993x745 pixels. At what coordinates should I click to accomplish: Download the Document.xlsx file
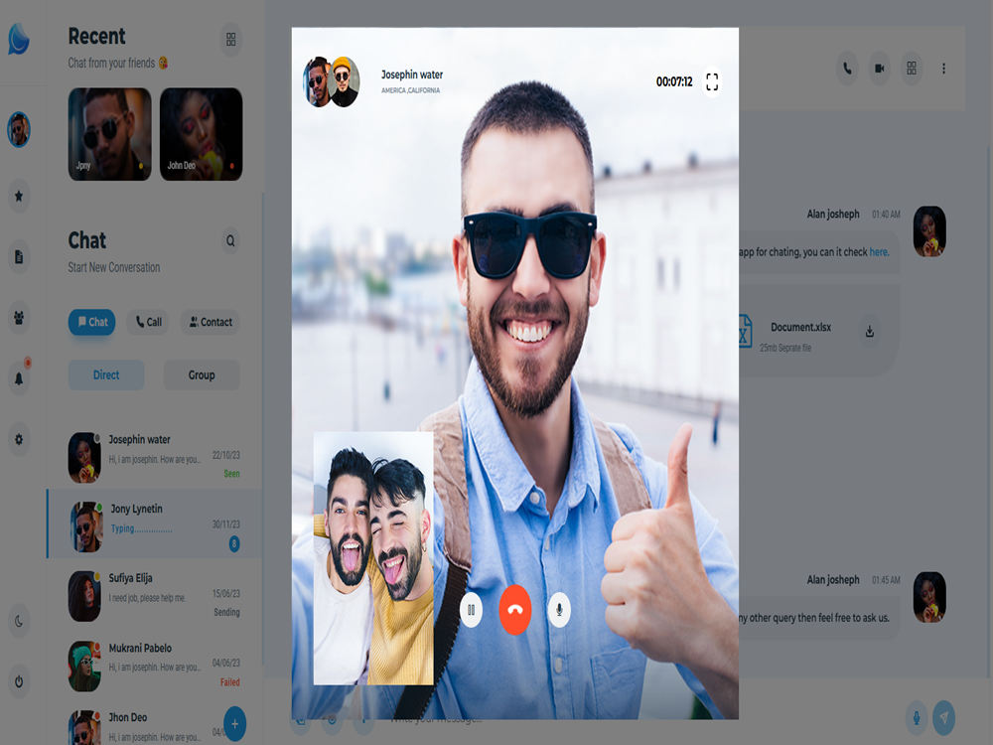pos(870,332)
